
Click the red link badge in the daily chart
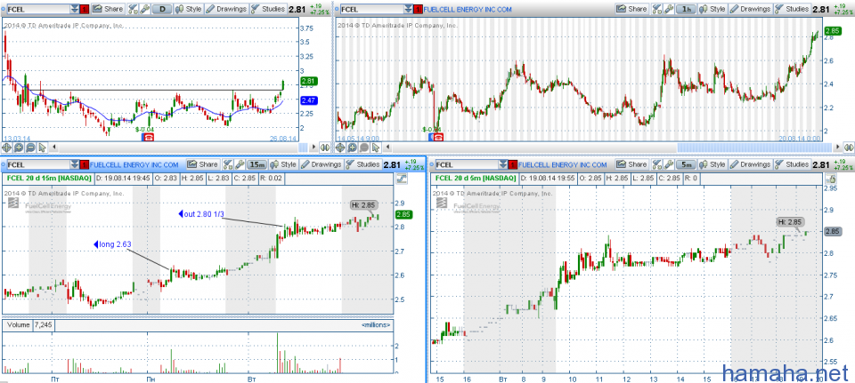tap(85, 9)
